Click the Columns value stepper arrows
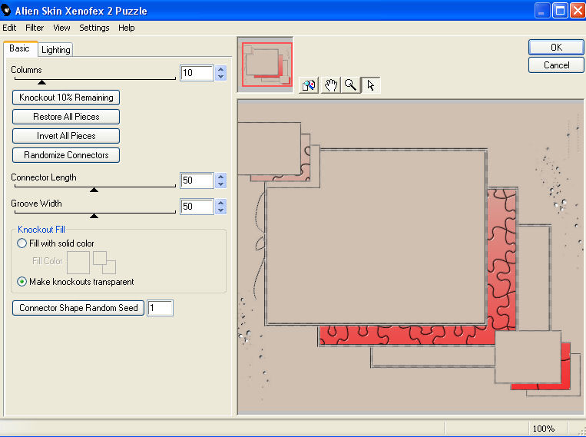Image resolution: width=586 pixels, height=437 pixels. [221, 73]
